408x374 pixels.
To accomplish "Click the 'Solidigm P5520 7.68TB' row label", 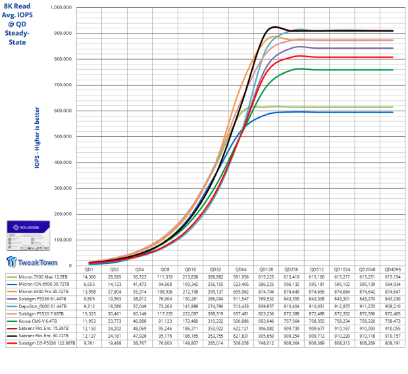I will (x=41, y=314).
